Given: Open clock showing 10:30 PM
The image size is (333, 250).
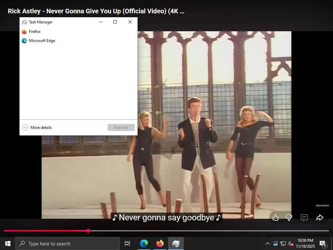Looking at the screenshot, I should tap(305, 243).
